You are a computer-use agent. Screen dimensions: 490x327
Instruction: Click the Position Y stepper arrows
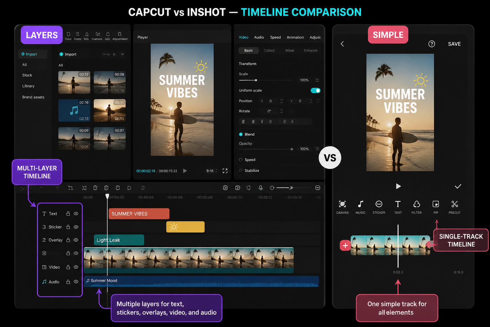pyautogui.click(x=311, y=101)
